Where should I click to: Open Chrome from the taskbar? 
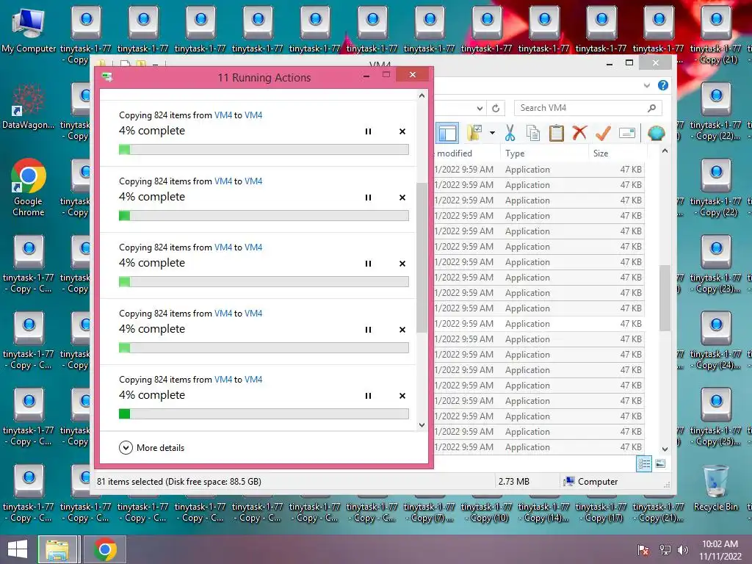(x=105, y=549)
